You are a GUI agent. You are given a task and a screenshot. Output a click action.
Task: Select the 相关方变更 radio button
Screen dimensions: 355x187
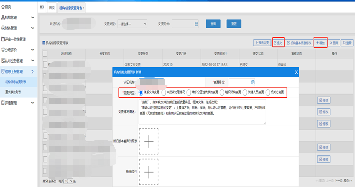point(268,92)
